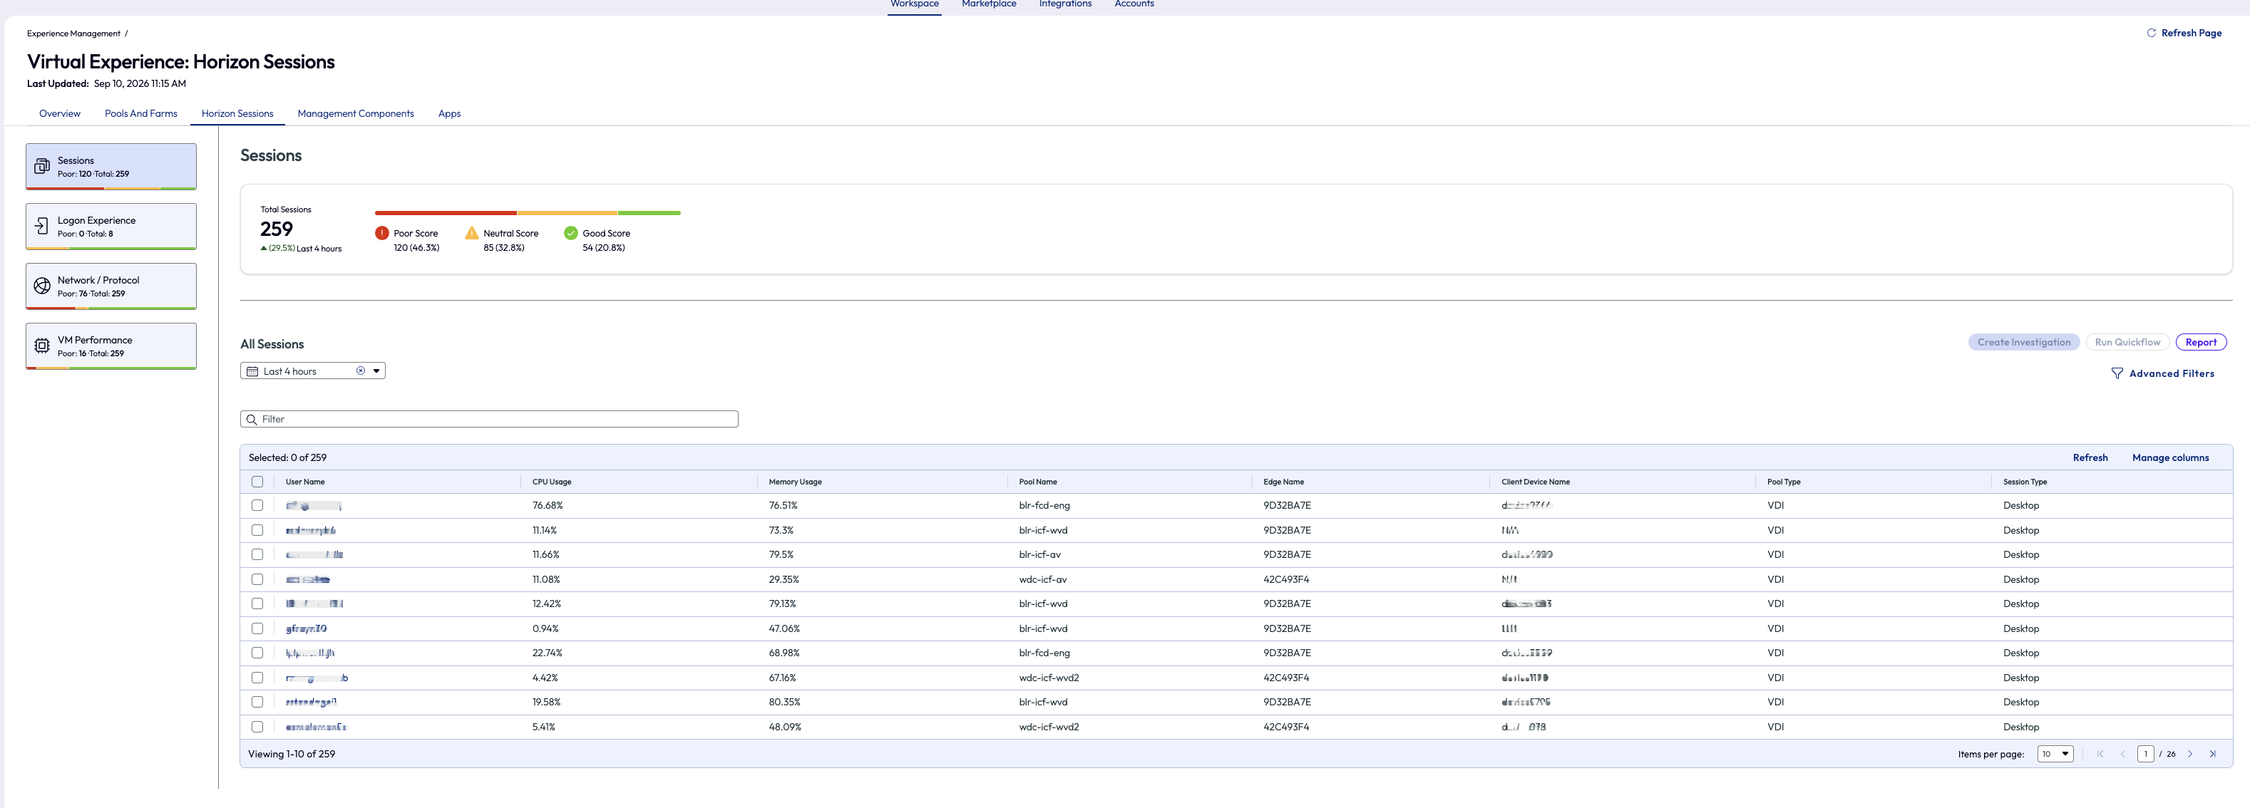Check the row with CPU Usage 11.66%
Image resolution: width=2250 pixels, height=808 pixels.
(x=257, y=555)
